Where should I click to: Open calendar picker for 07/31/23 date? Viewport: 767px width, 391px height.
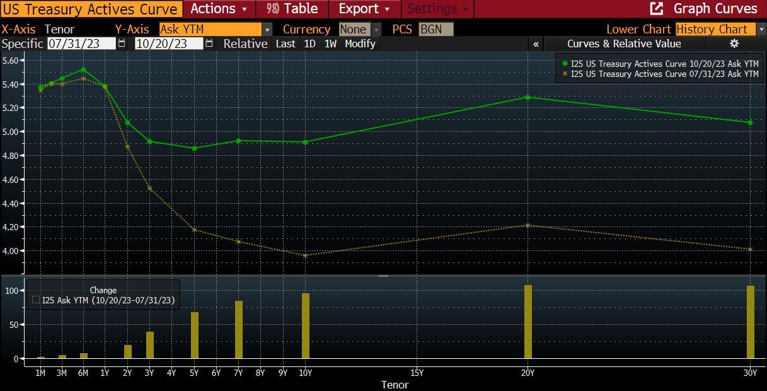point(122,44)
